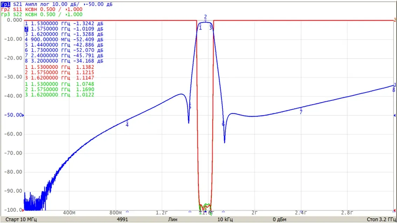
Task: Select the 1.7300000 ГГц marker row
Action: coord(64,50)
